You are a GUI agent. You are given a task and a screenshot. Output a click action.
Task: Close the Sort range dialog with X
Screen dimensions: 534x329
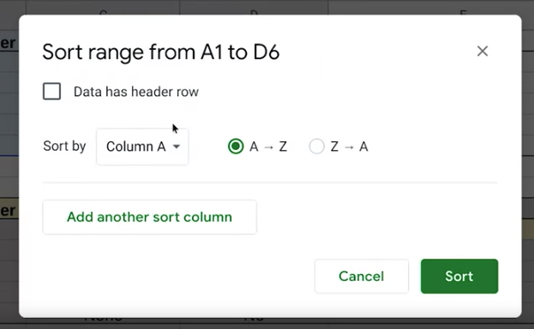click(x=483, y=51)
